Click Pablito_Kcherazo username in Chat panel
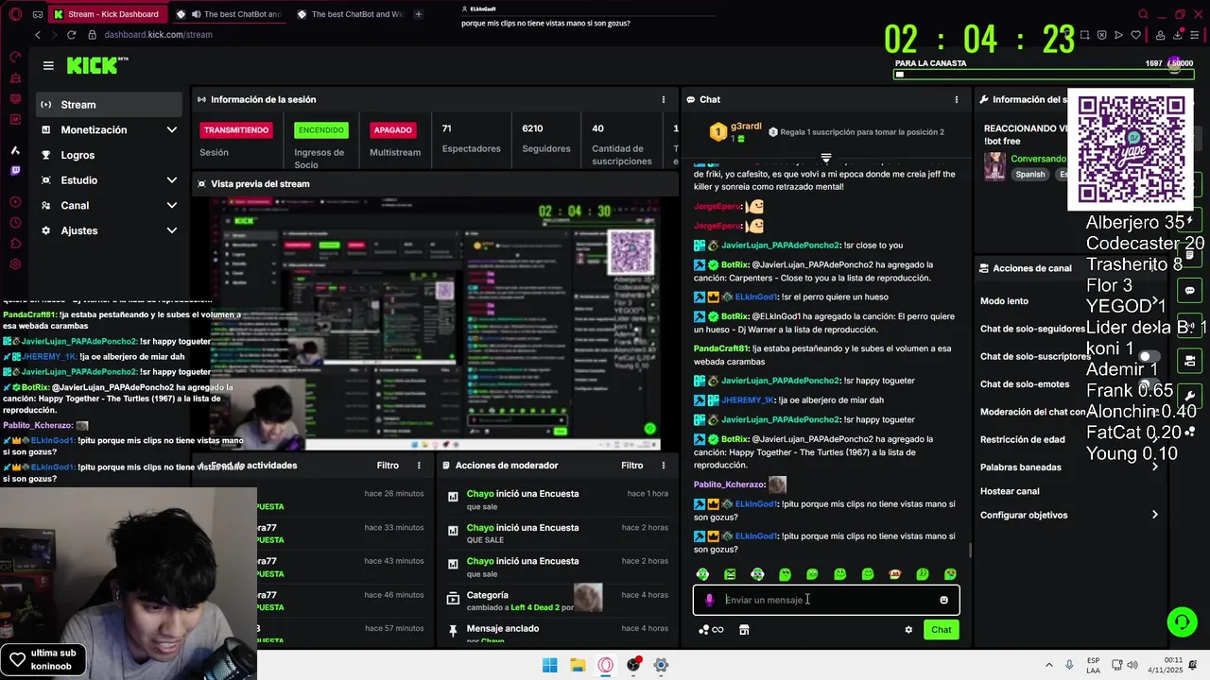 click(x=729, y=484)
